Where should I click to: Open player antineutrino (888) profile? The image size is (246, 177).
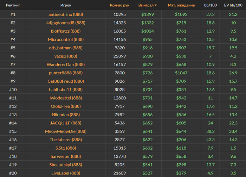coord(66,14)
